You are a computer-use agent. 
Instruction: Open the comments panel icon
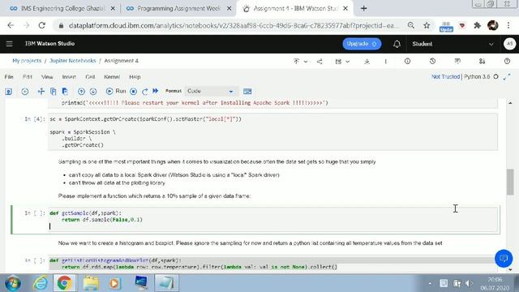[457, 62]
